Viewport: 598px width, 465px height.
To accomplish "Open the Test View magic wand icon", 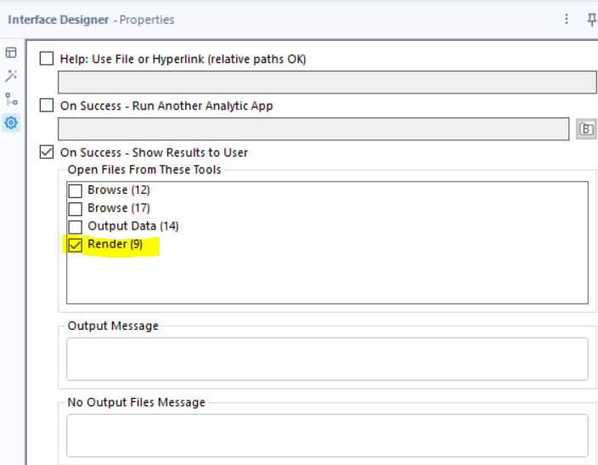I will [11, 76].
